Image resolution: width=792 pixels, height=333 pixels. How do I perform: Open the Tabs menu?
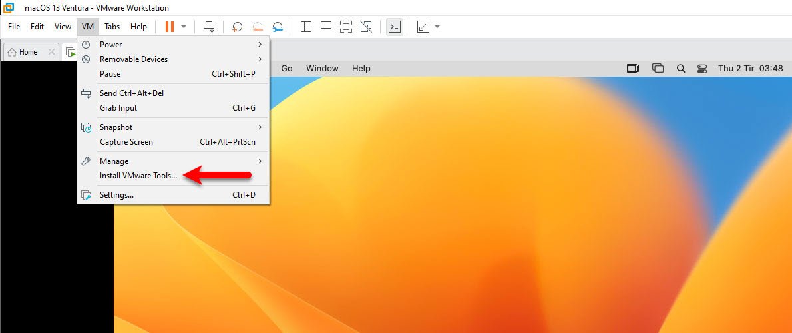coord(112,27)
